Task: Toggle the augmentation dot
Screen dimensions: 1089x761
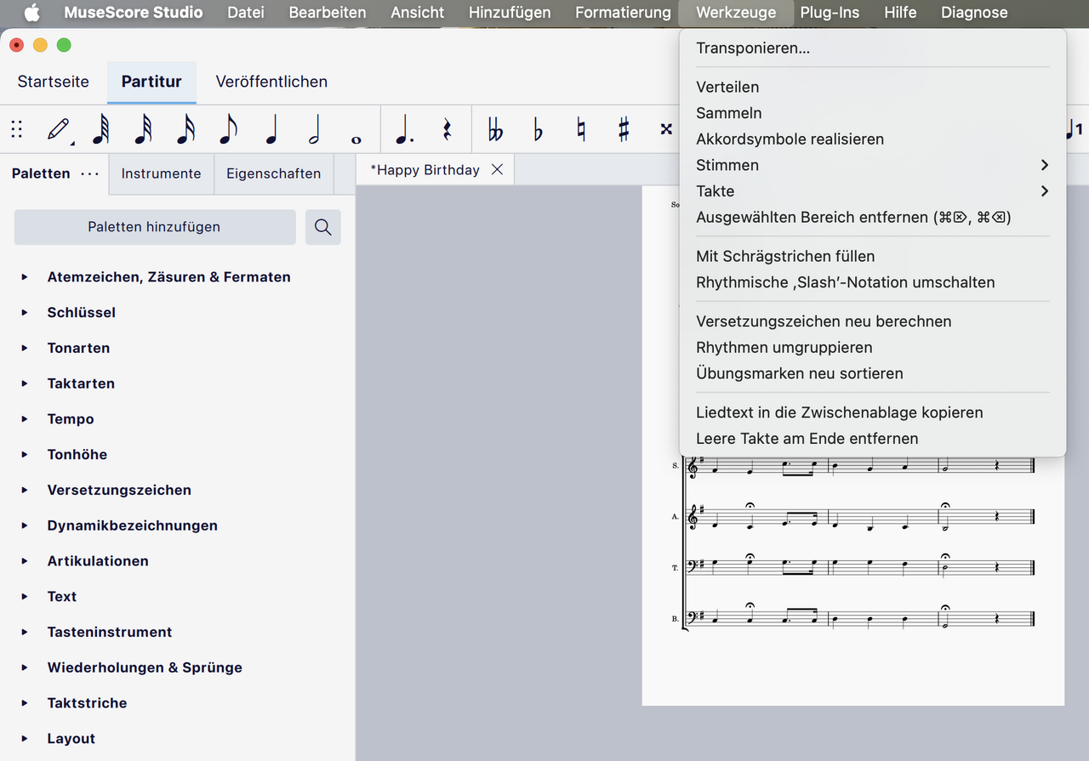Action: click(405, 130)
